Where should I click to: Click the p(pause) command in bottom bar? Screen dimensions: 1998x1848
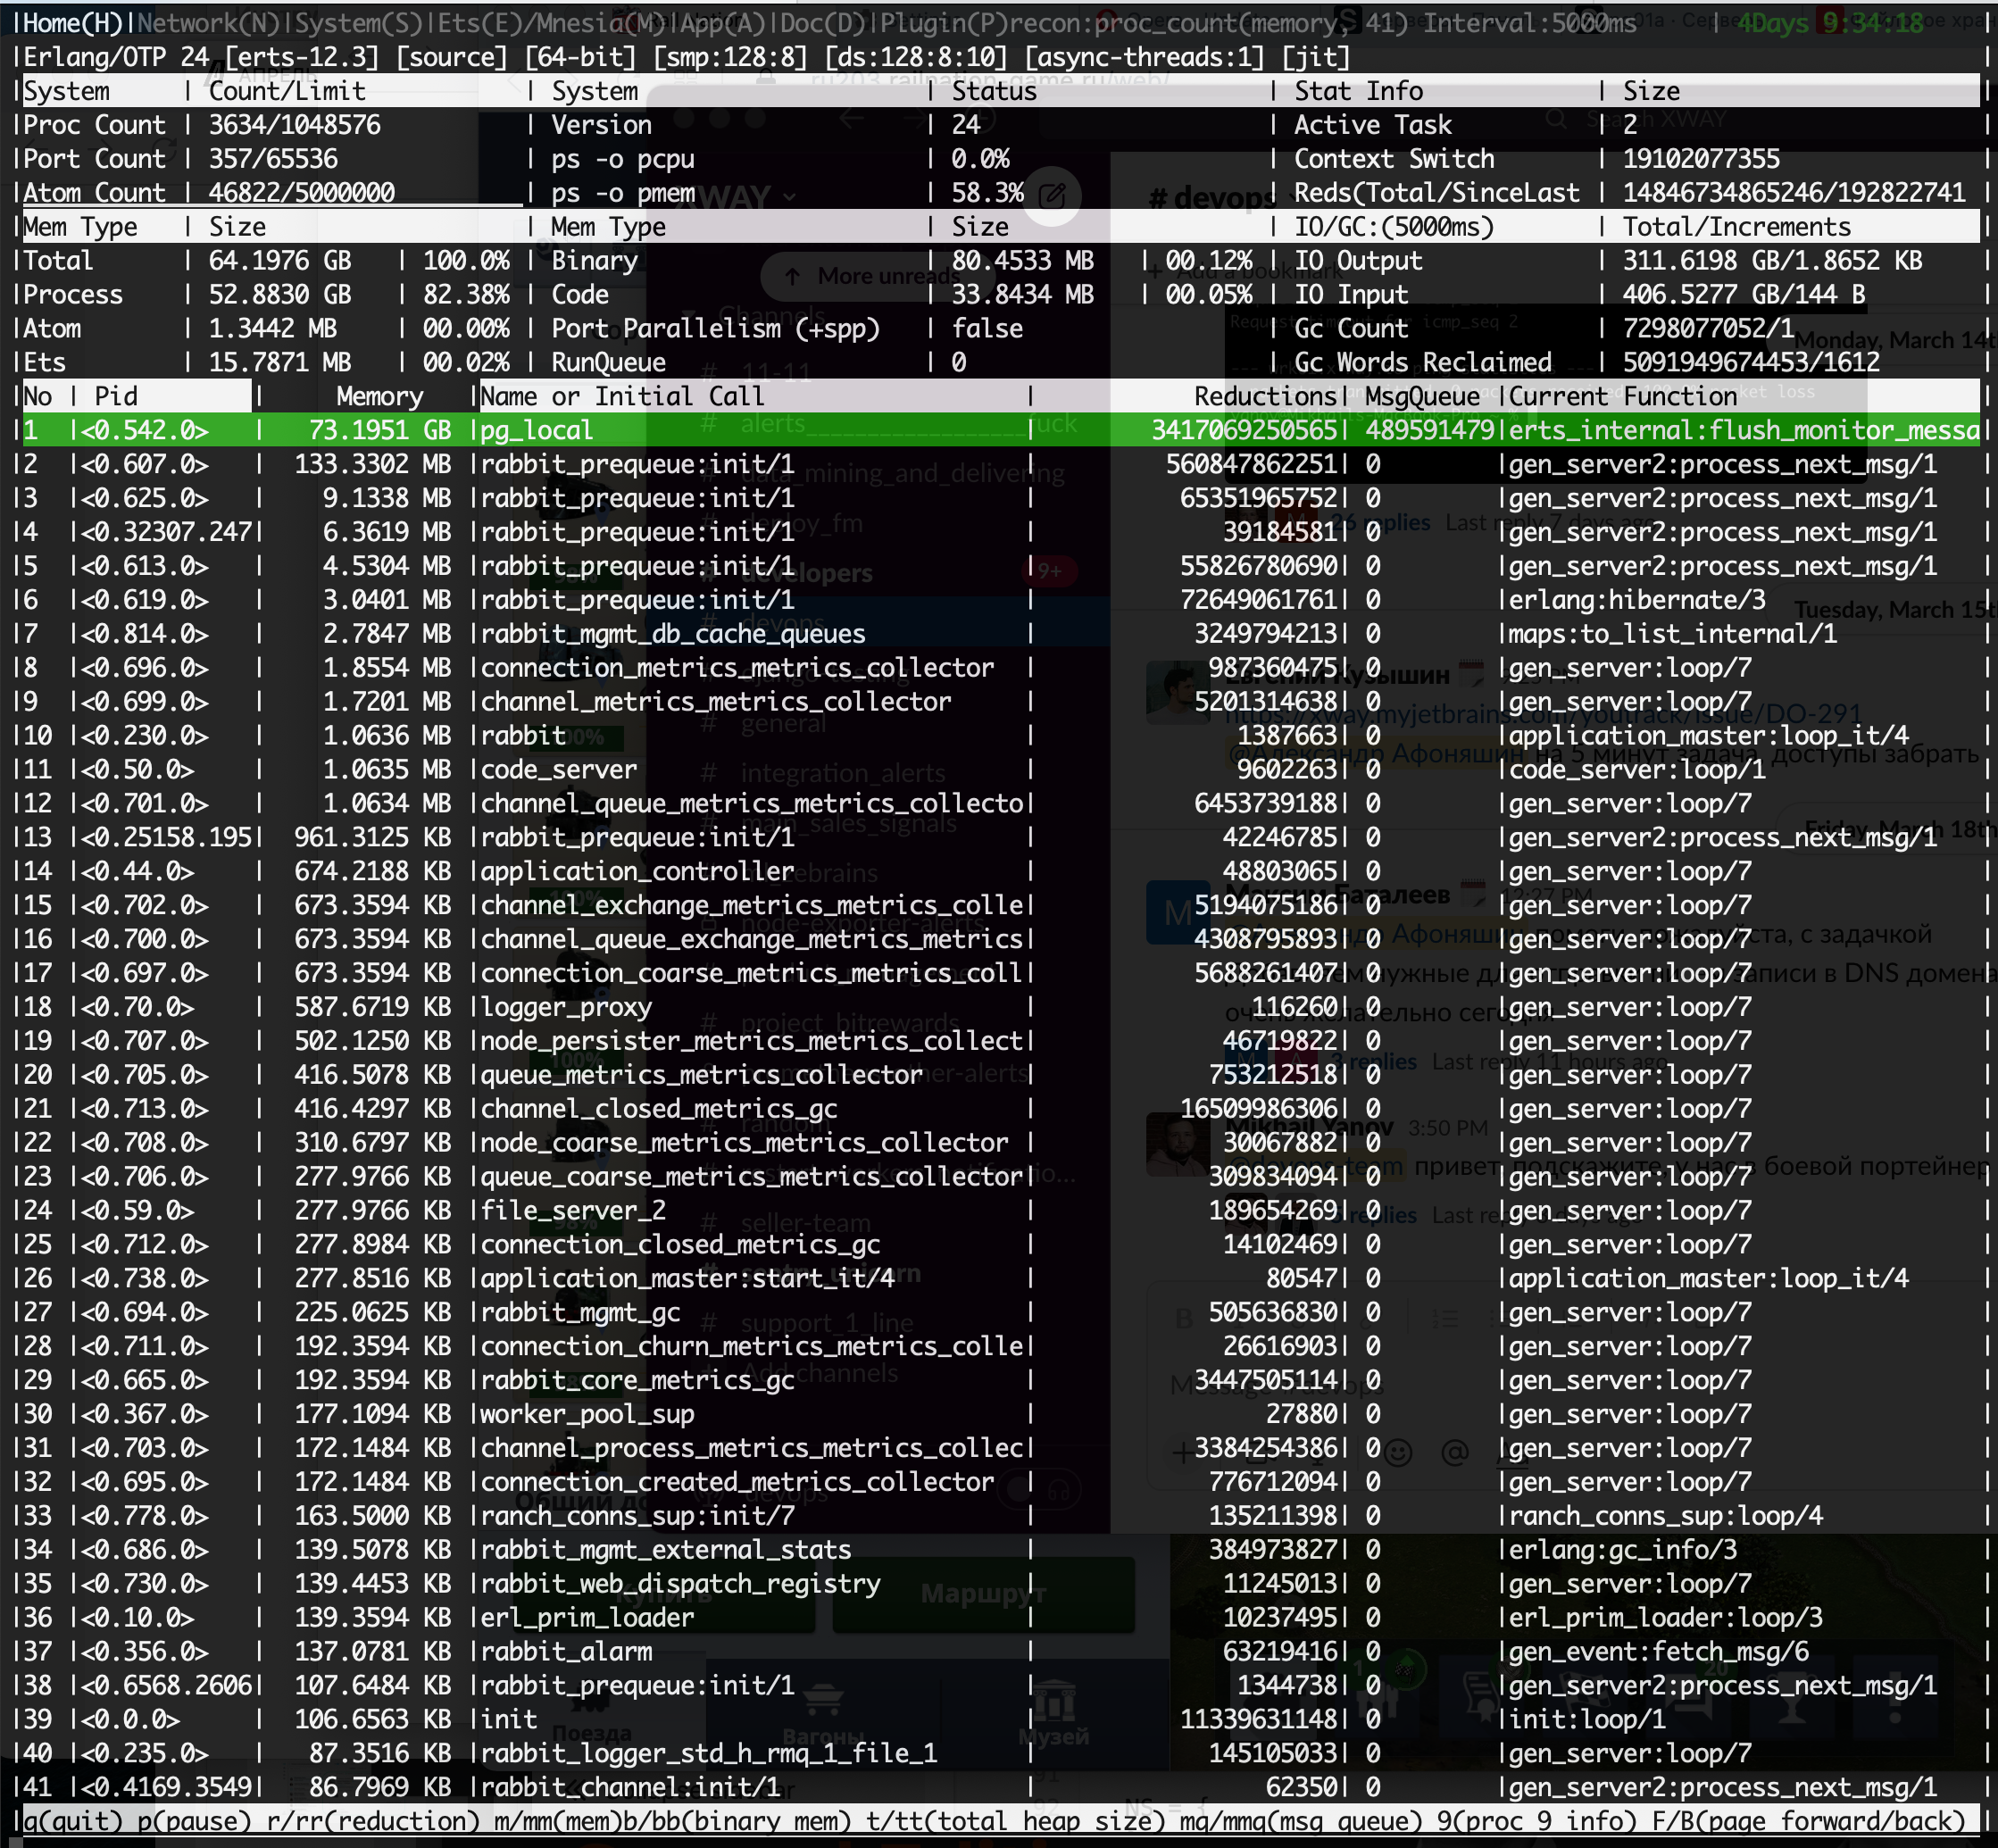(x=194, y=1821)
